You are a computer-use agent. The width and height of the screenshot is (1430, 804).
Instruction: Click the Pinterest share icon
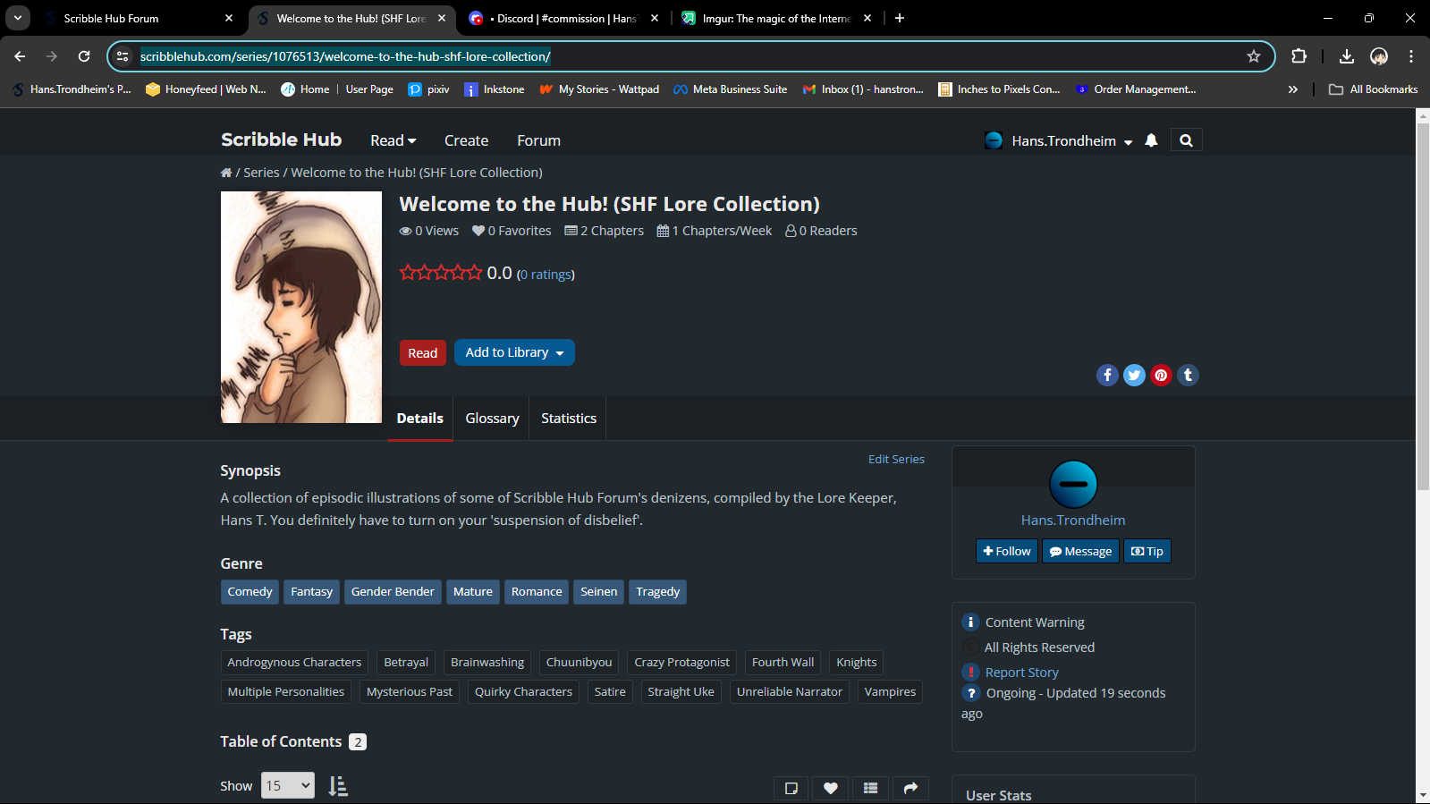point(1161,376)
